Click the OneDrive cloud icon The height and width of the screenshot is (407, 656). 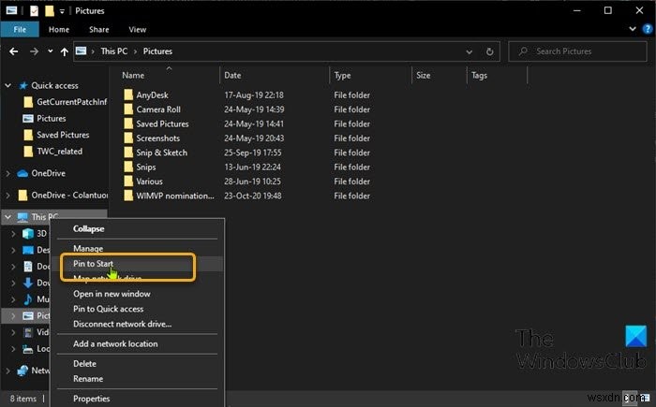[x=22, y=173]
